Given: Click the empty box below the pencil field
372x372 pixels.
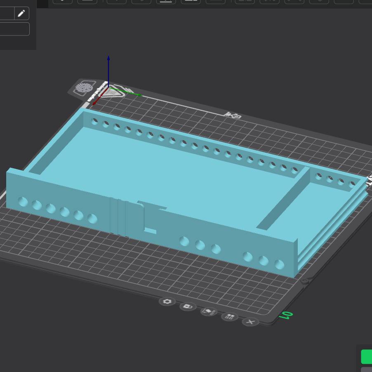Looking at the screenshot, I should pos(14,29).
